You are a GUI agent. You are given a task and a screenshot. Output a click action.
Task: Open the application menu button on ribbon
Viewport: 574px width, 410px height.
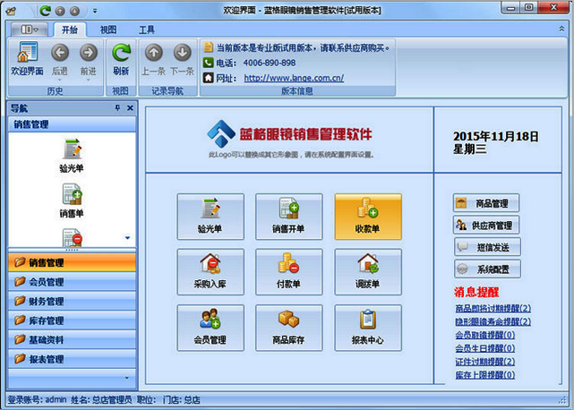pyautogui.click(x=30, y=30)
